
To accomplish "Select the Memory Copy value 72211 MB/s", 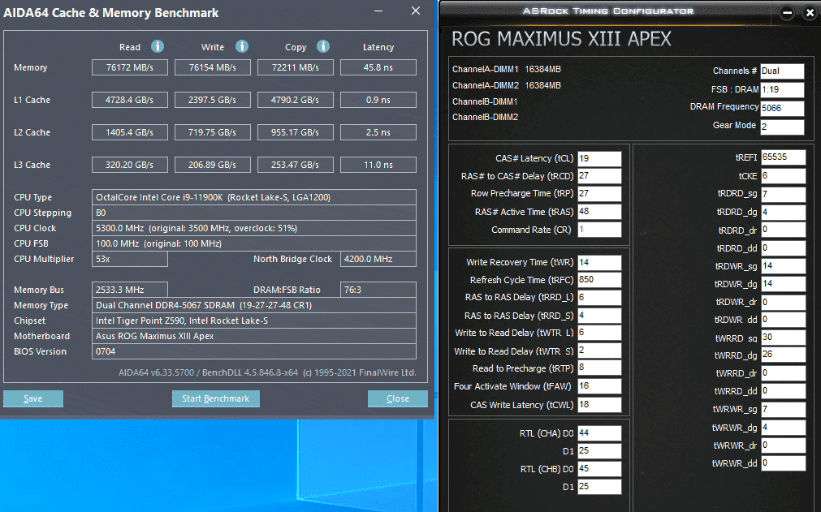I will (x=296, y=67).
